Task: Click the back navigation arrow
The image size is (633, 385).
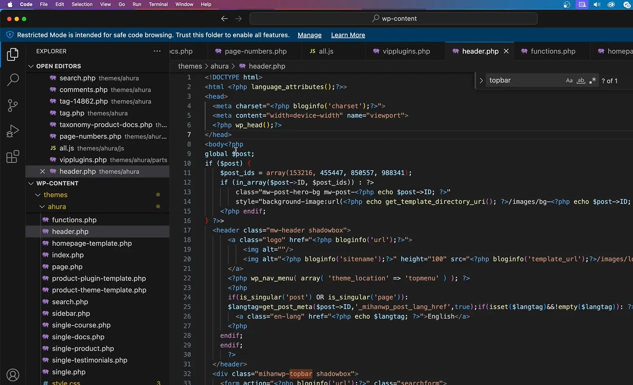Action: tap(224, 19)
